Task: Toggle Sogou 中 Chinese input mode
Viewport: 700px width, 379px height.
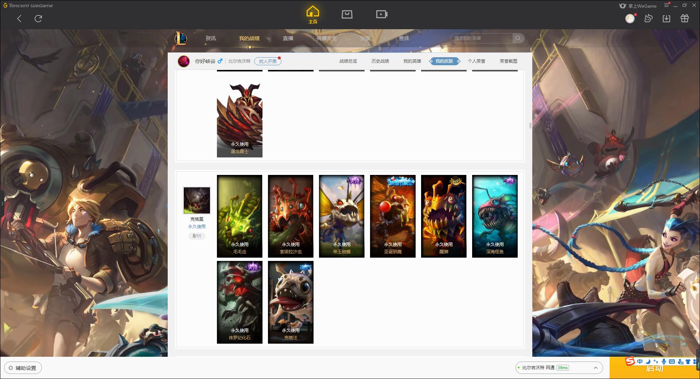Action: coord(640,362)
